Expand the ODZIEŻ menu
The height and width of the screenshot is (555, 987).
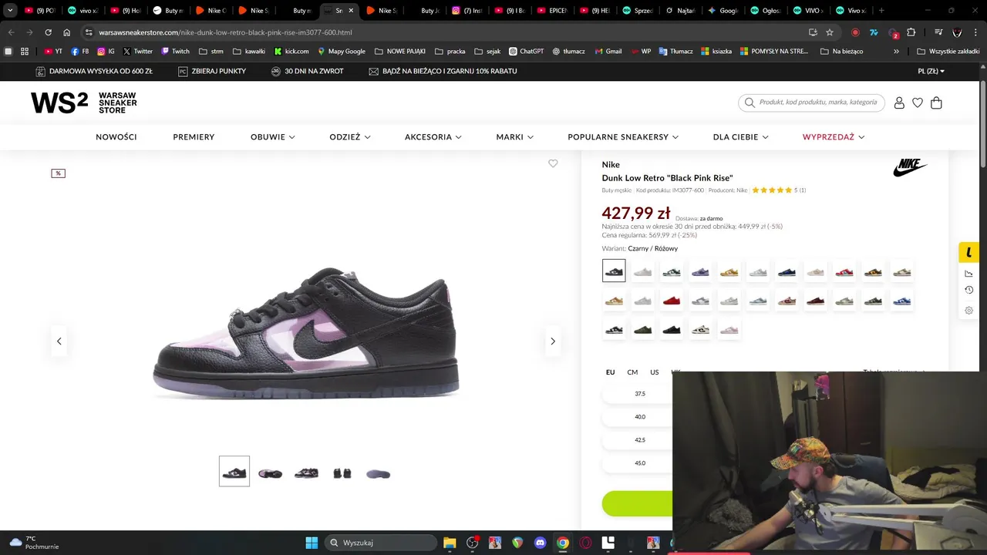350,137
